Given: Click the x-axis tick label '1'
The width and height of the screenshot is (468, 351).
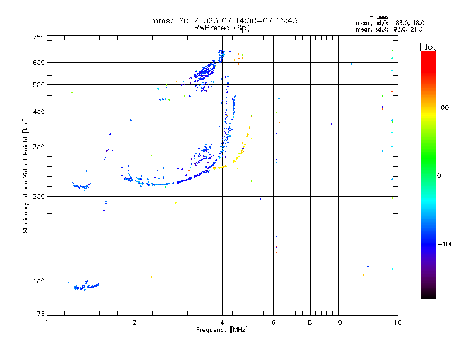Looking at the screenshot, I should [47, 322].
